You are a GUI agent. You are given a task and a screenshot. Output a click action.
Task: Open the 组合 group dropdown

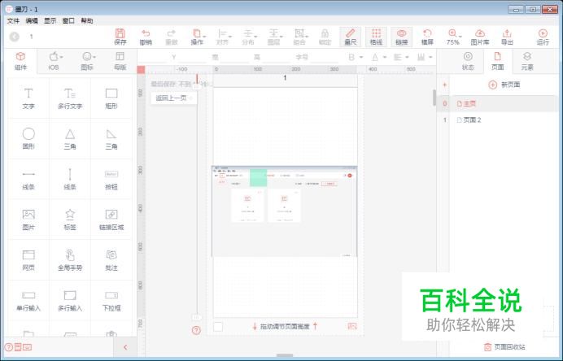click(300, 37)
